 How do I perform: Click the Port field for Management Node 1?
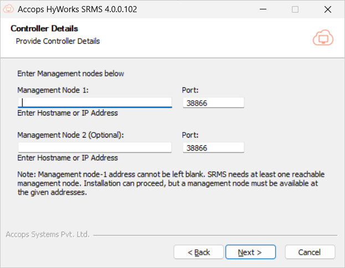pyautogui.click(x=213, y=103)
